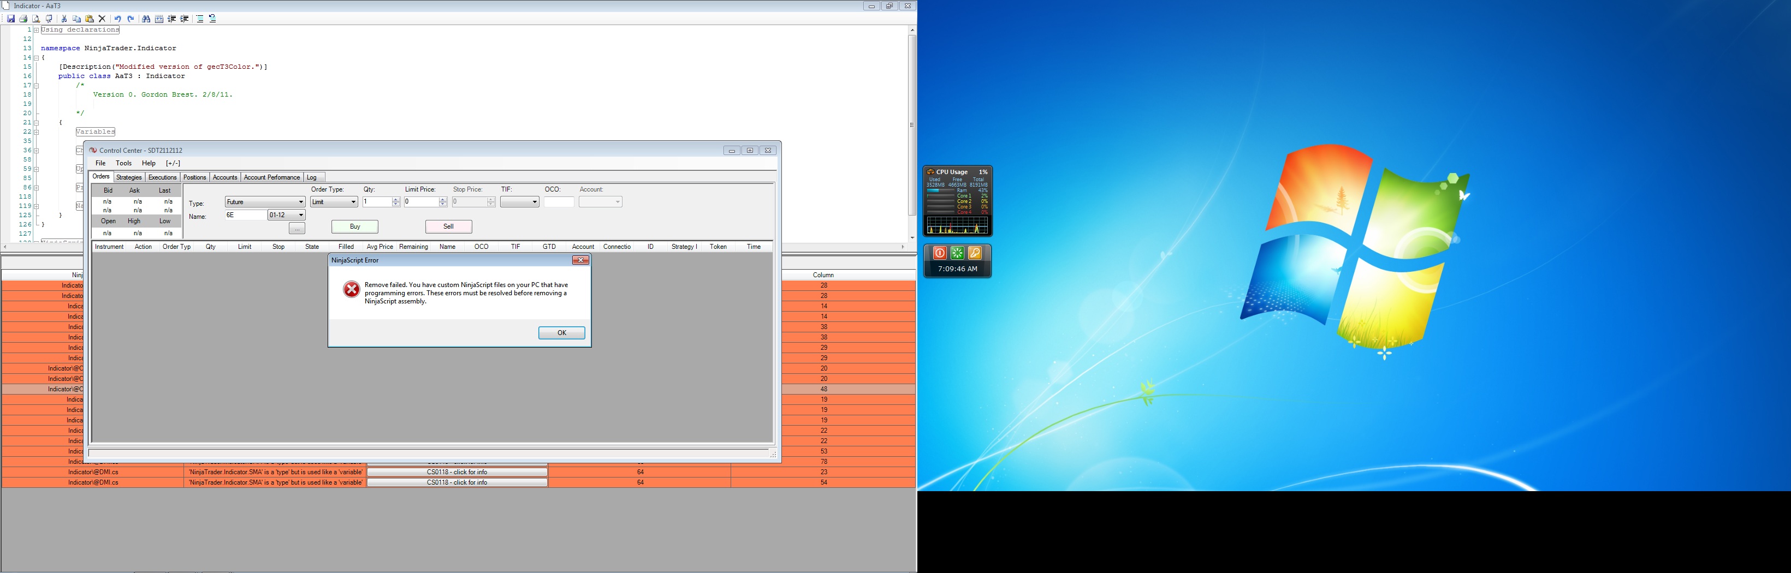Paste from clipboard in the editor toolbar
The image size is (1791, 573).
tap(89, 19)
